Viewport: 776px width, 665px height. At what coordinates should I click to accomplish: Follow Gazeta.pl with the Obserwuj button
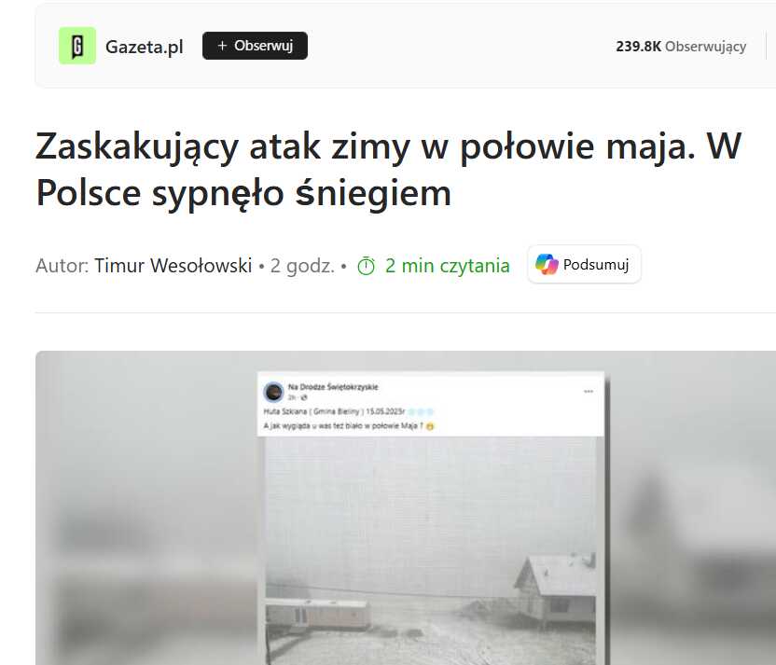coord(255,46)
